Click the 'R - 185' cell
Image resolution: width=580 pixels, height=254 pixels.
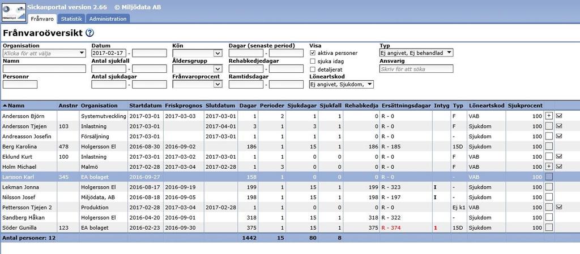[x=391, y=146]
